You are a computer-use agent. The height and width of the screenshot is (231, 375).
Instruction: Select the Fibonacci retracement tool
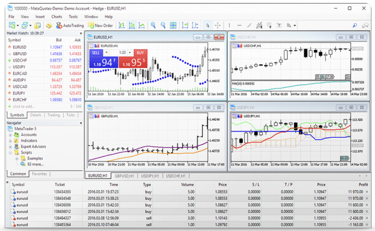click(269, 25)
